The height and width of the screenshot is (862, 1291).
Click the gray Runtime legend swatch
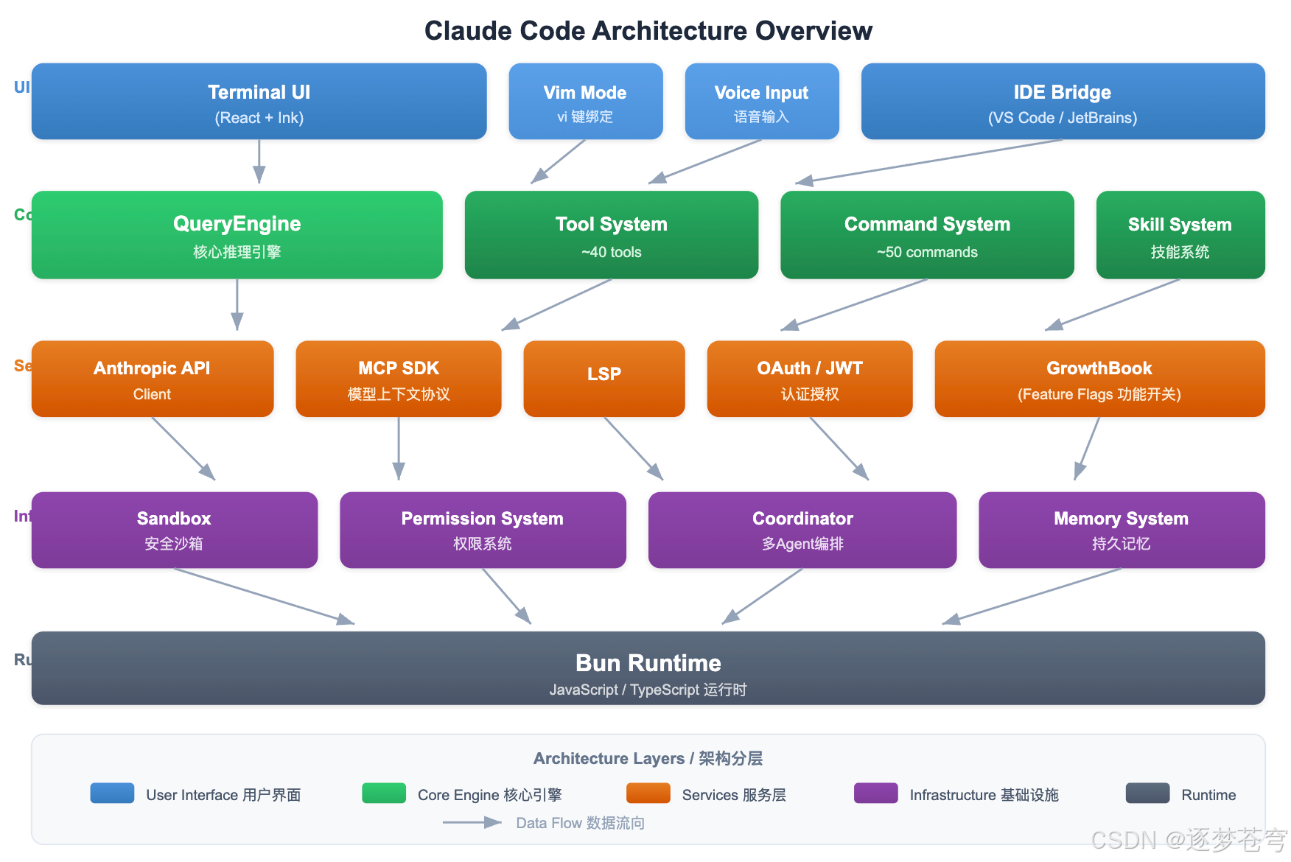click(x=1148, y=793)
